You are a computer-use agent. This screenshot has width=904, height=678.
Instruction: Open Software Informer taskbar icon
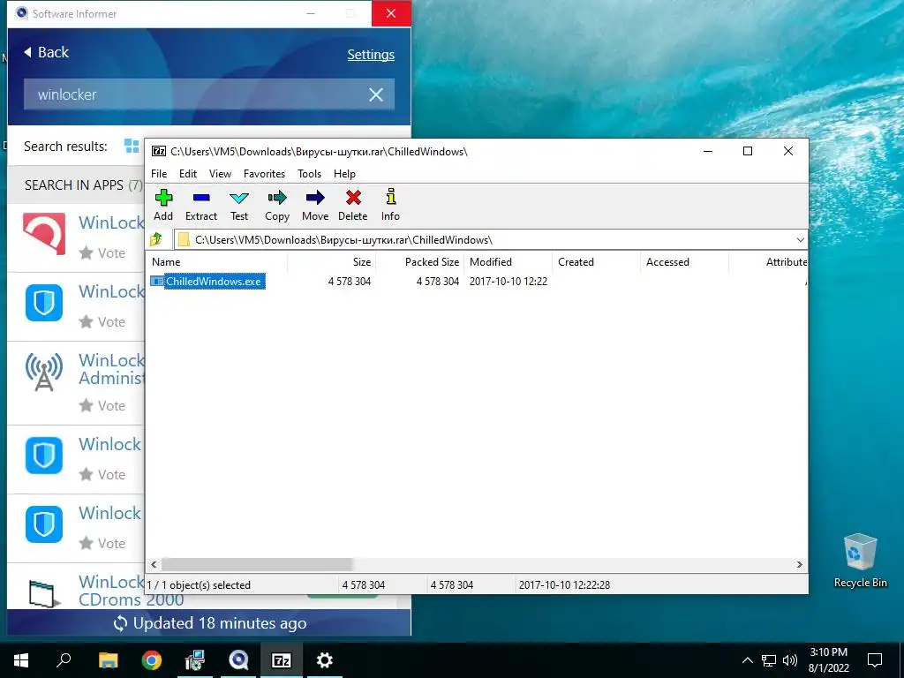tap(238, 660)
